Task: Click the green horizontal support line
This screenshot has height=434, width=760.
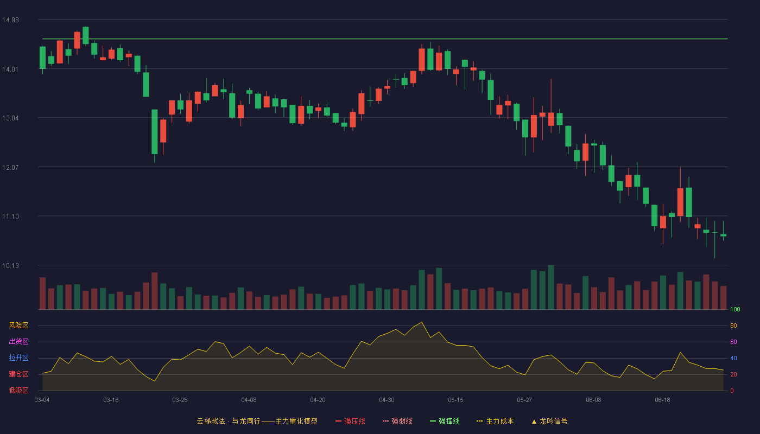Action: (x=385, y=39)
